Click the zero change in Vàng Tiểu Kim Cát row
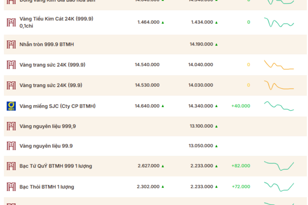The width and height of the screenshot is (308, 205). (248, 22)
